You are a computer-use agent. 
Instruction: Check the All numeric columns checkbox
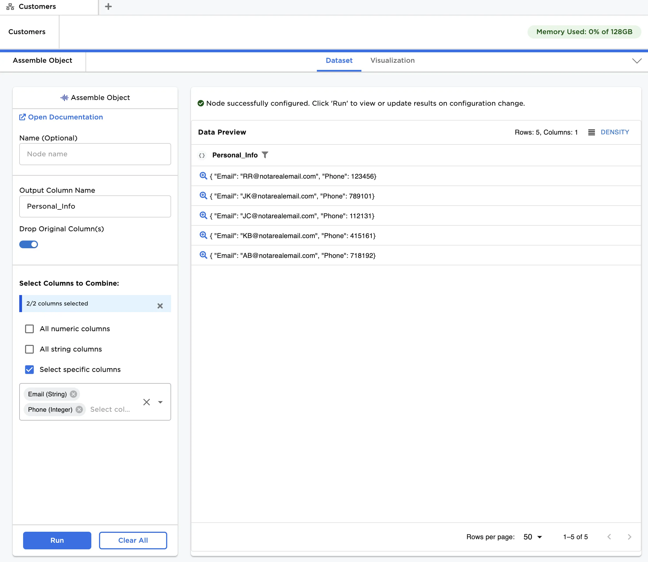[x=29, y=329]
